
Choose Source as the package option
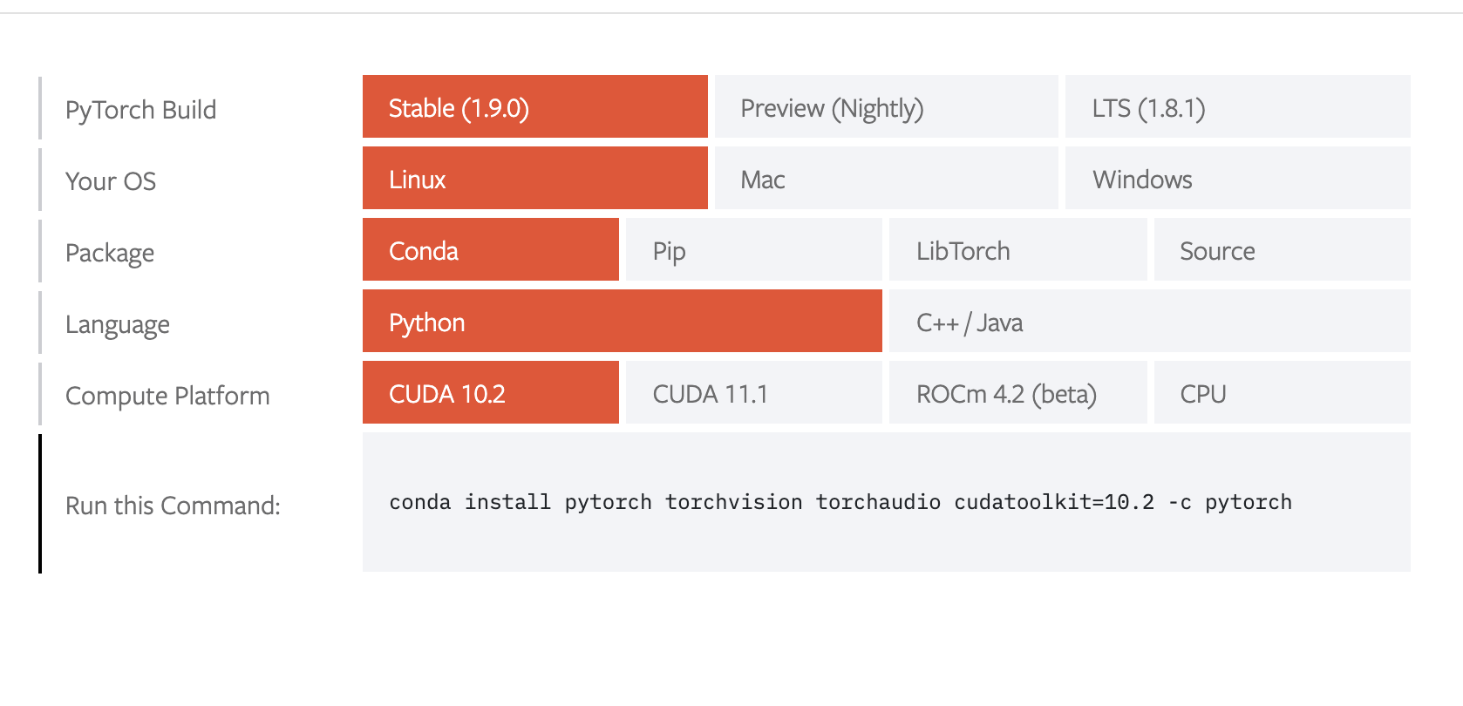pos(1282,250)
